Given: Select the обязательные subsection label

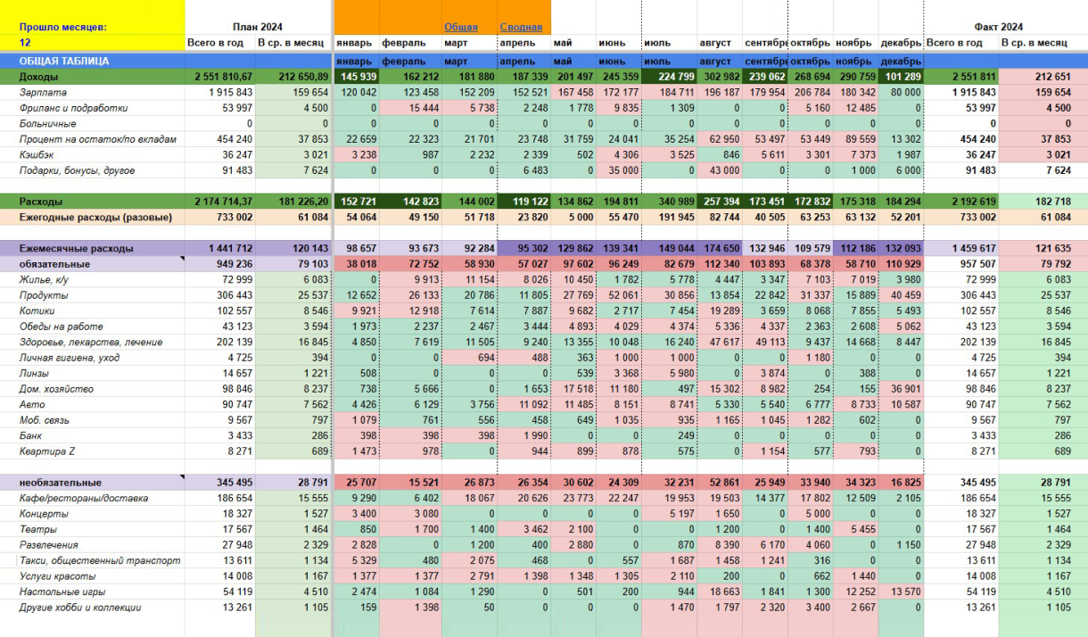Looking at the screenshot, I should [x=55, y=264].
